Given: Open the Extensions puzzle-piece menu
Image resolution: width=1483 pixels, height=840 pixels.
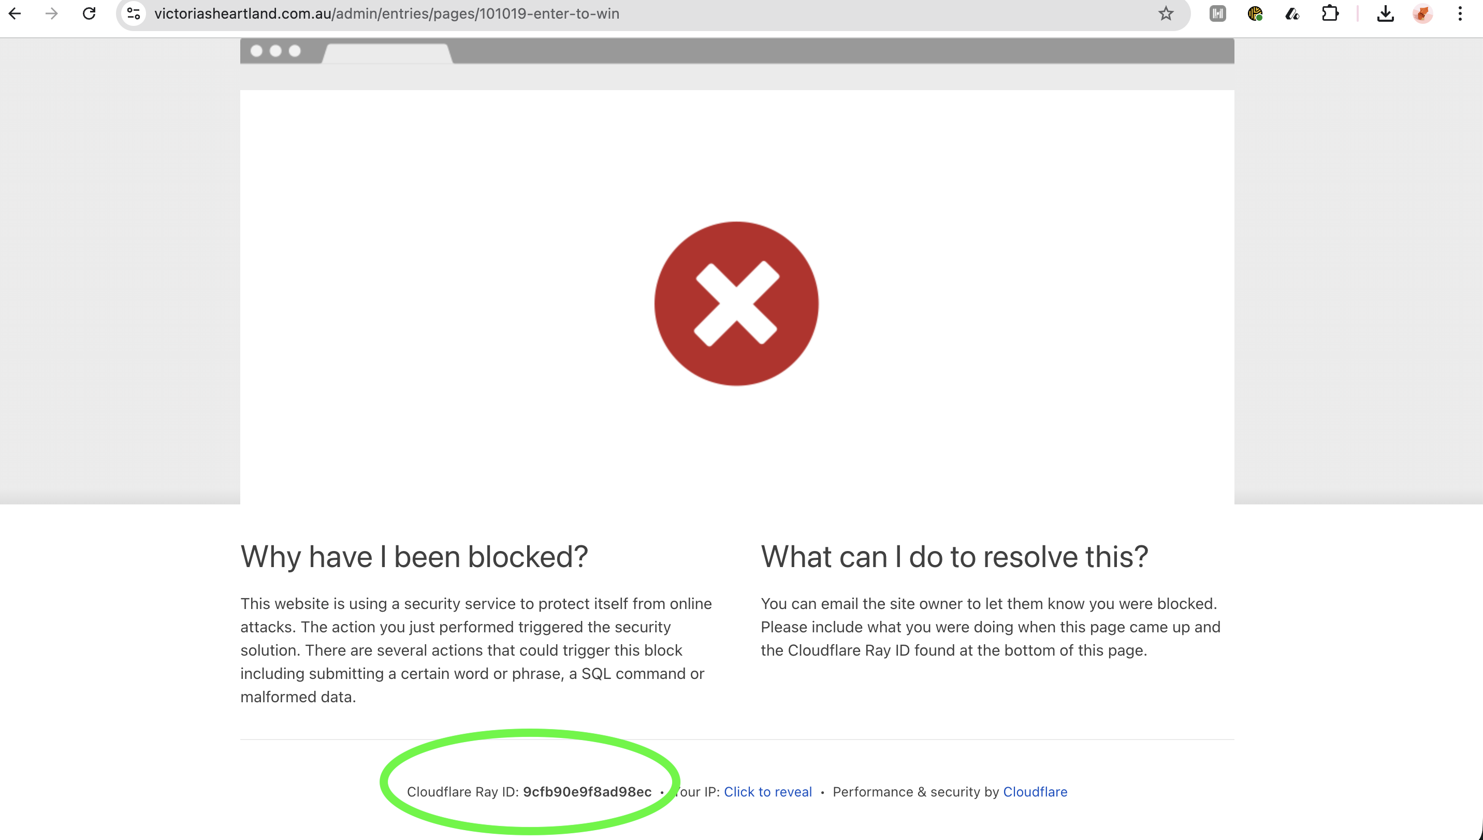Looking at the screenshot, I should coord(1330,13).
